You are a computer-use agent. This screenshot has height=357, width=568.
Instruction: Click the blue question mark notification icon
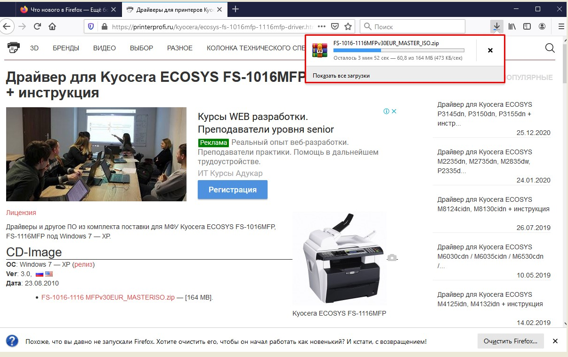12,341
